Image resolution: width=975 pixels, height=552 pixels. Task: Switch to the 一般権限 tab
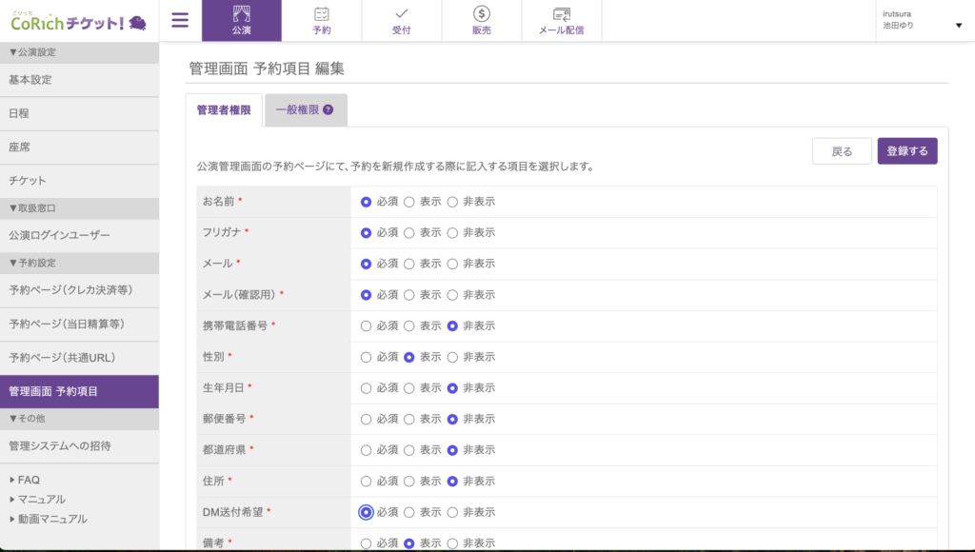(297, 110)
